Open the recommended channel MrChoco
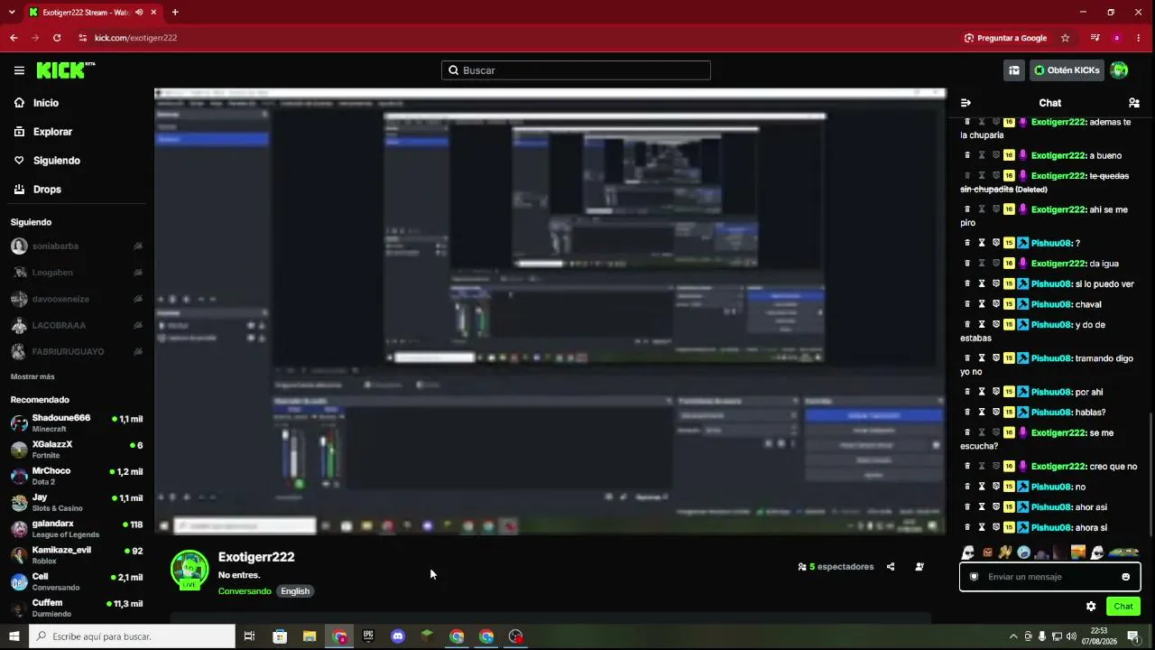 (77, 476)
